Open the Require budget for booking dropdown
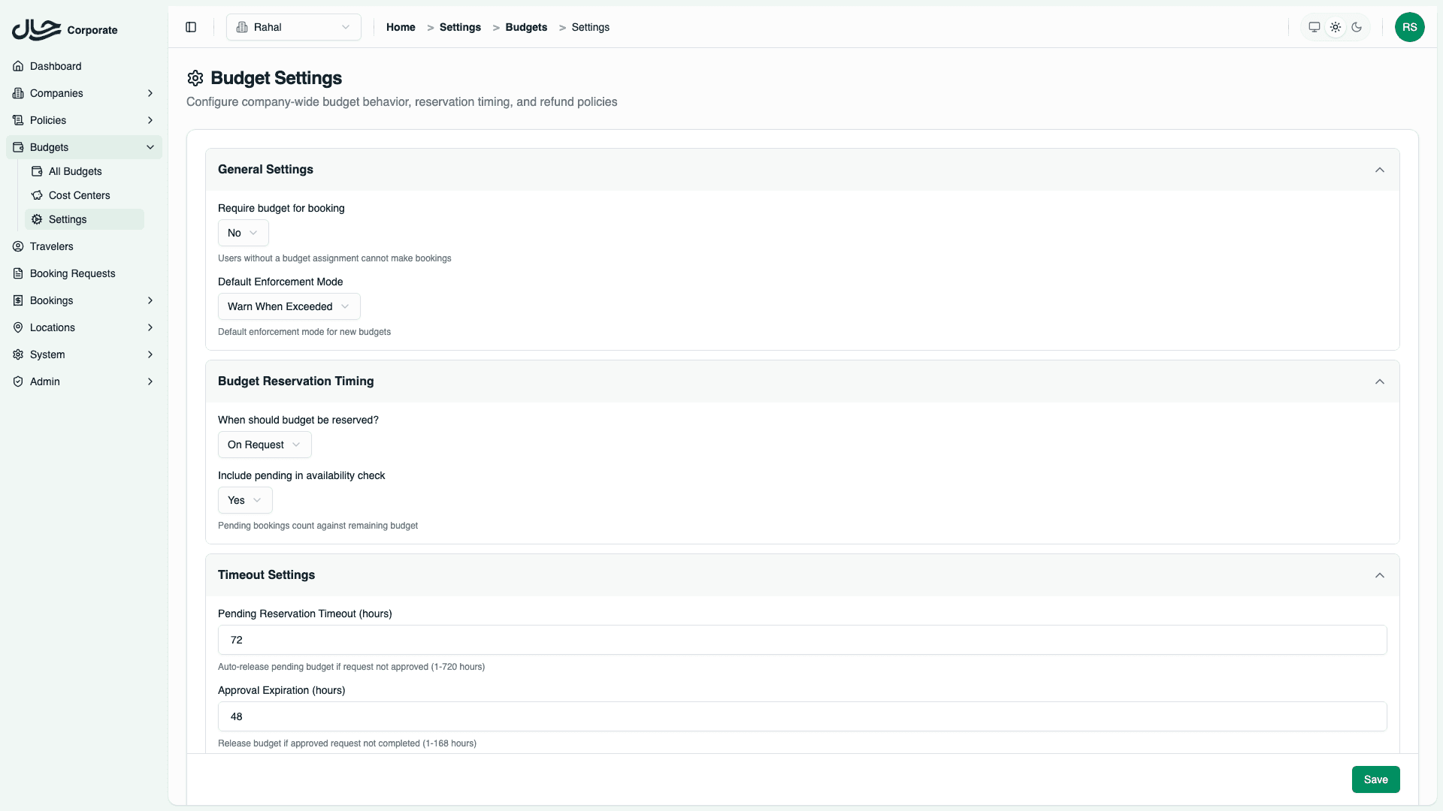Screen dimensions: 1443x811 [242, 233]
